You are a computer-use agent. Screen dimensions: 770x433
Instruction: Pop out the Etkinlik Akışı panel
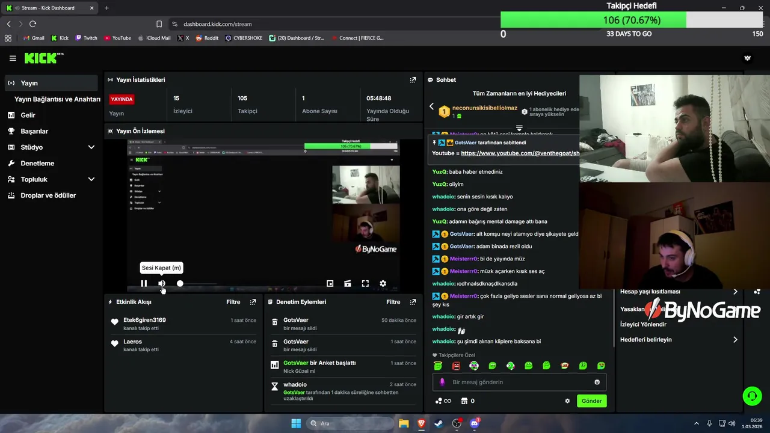(x=253, y=302)
